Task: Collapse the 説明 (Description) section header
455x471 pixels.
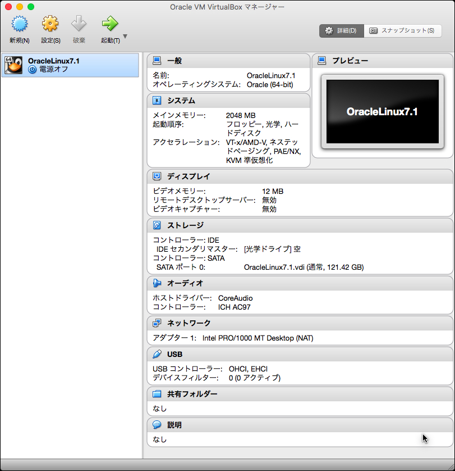Action: coord(174,425)
